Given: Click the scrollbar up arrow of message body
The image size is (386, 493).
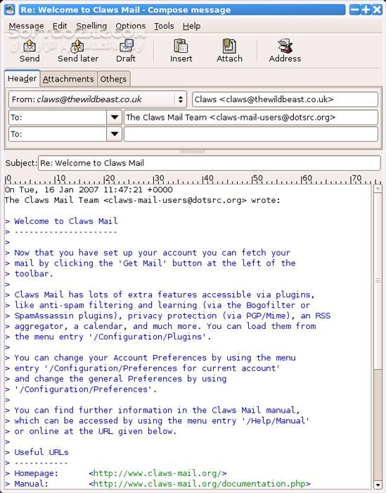Looking at the screenshot, I should point(378,189).
